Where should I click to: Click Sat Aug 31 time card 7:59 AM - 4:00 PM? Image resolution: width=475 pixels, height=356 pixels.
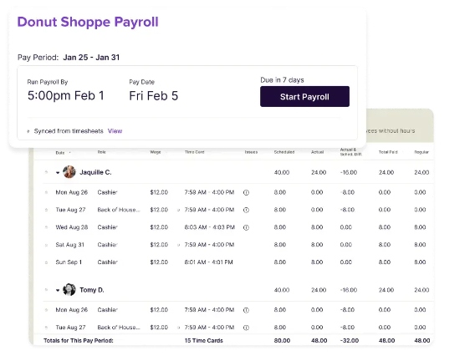point(209,245)
